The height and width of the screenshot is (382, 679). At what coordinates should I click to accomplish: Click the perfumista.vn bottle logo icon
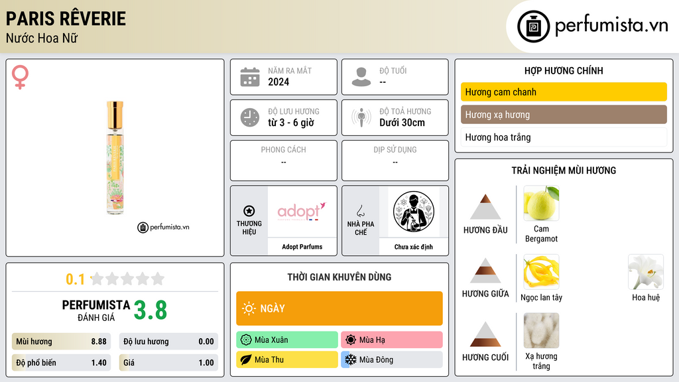coord(533,27)
